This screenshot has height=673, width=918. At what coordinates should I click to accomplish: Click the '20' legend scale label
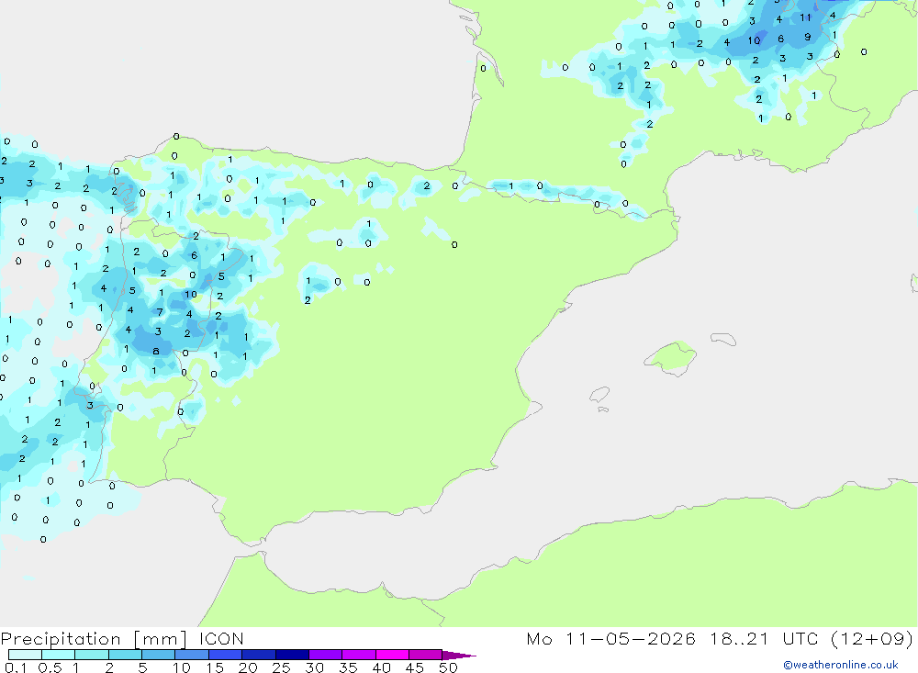pyautogui.click(x=248, y=667)
